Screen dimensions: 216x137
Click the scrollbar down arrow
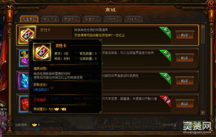point(203,112)
